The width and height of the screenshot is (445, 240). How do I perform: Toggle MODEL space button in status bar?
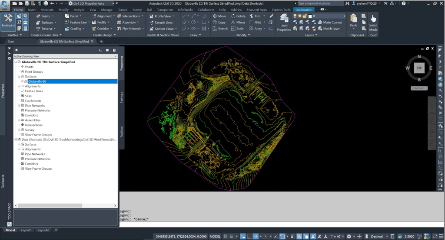(x=215, y=237)
